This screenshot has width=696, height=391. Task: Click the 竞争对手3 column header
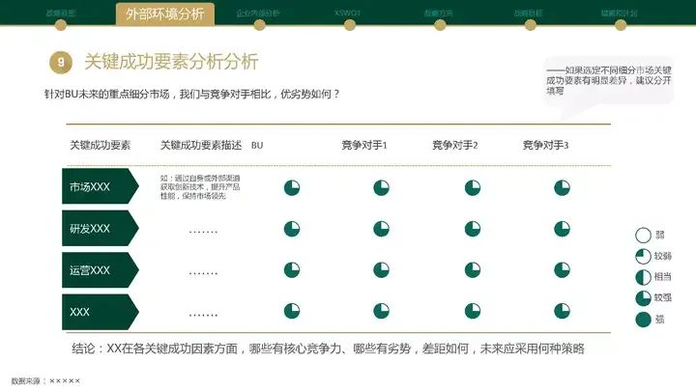coord(545,145)
